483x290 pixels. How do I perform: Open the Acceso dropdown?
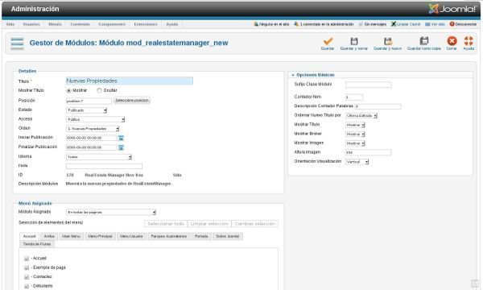[x=96, y=119]
